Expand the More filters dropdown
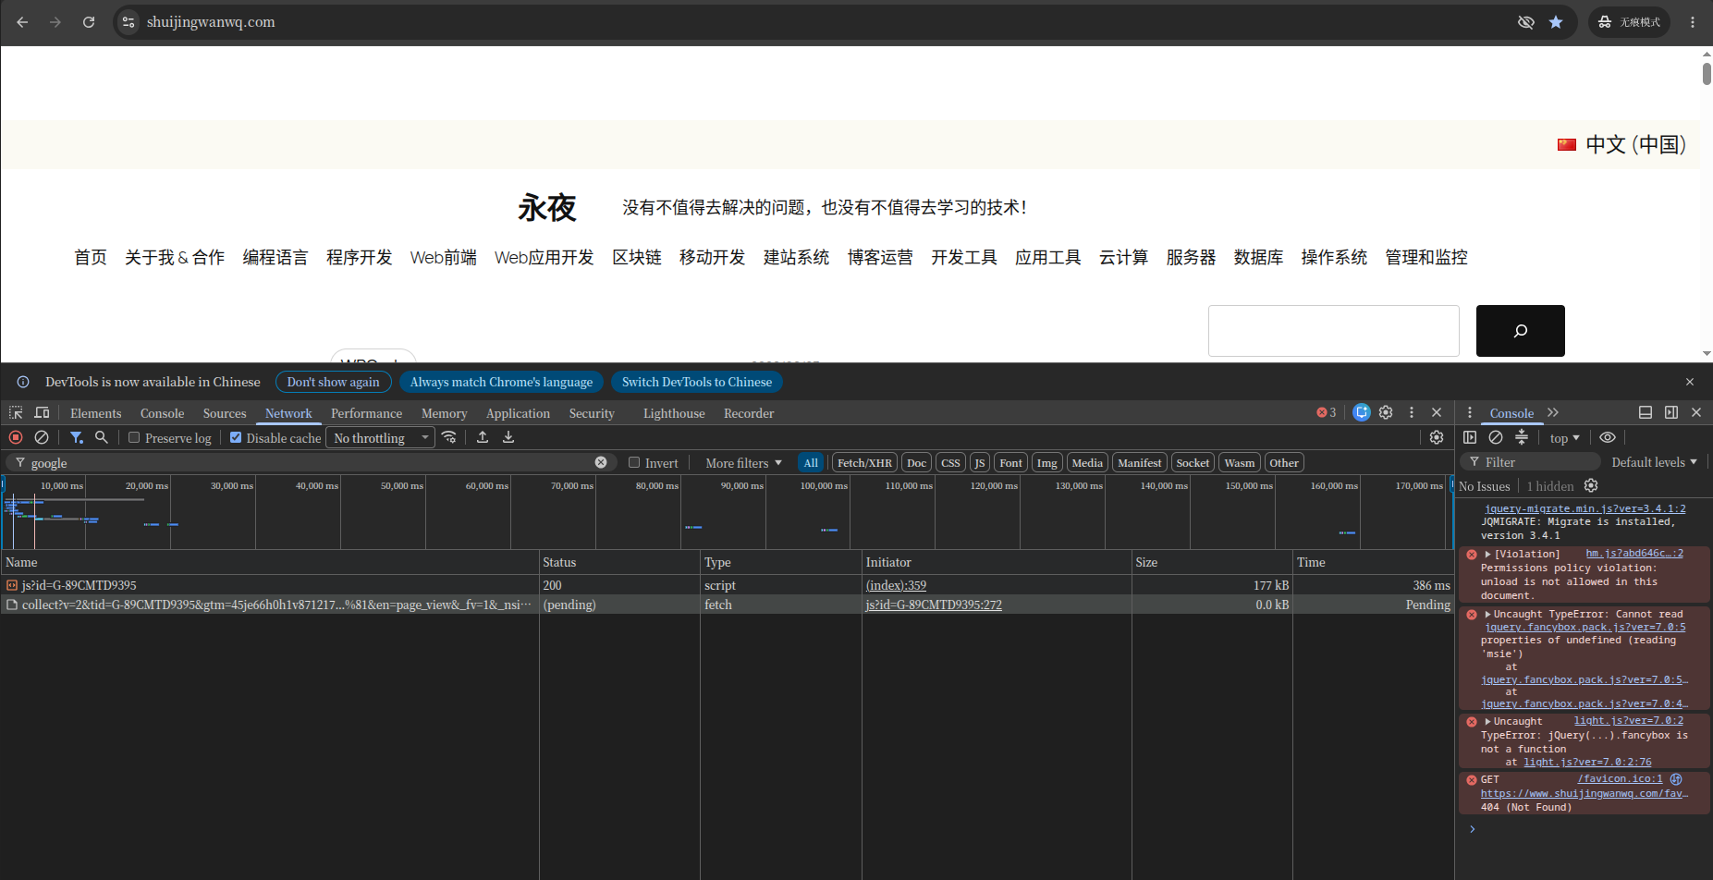 tap(743, 463)
